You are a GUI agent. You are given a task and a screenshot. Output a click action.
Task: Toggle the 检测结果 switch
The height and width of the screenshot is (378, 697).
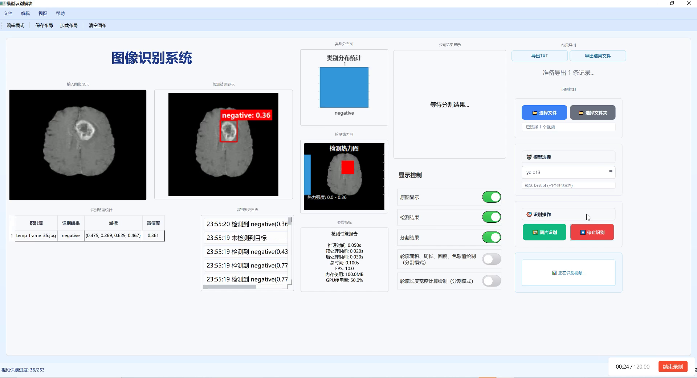[492, 217]
